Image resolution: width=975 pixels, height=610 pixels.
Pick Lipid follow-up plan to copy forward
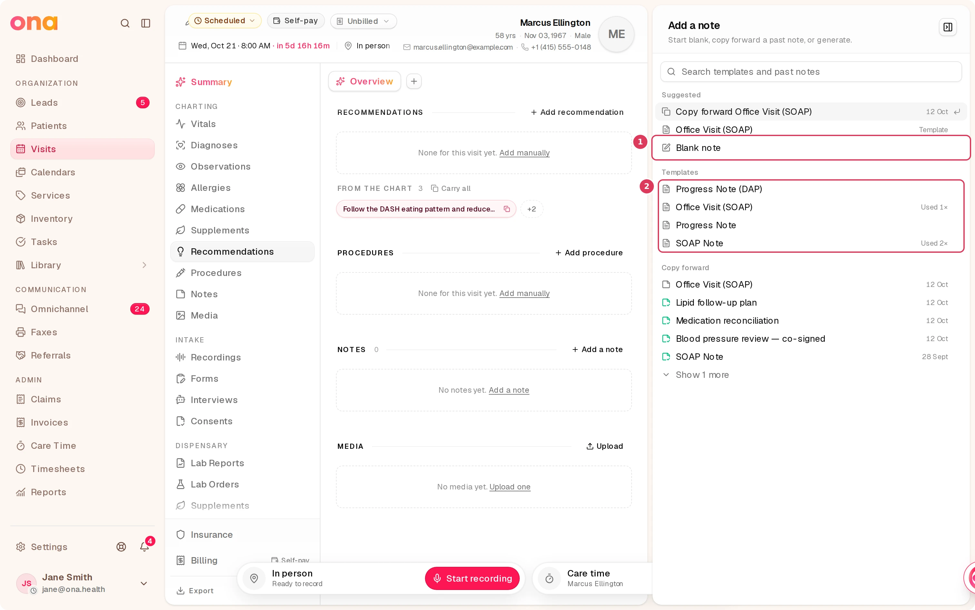pyautogui.click(x=811, y=302)
